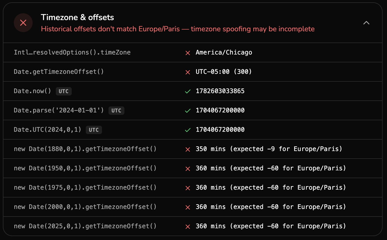387x240 pixels.
Task: Click check icon in Date.UTC(2024,0,1) row
Action: pos(188,130)
